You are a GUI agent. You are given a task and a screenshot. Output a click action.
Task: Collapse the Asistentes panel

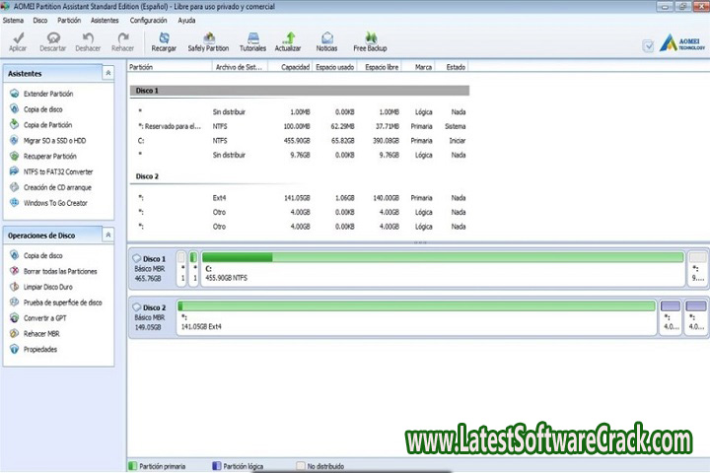point(107,73)
